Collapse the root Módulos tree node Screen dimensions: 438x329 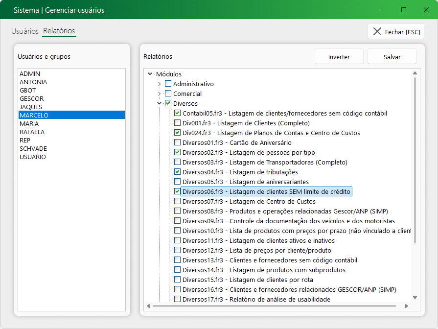tap(150, 74)
